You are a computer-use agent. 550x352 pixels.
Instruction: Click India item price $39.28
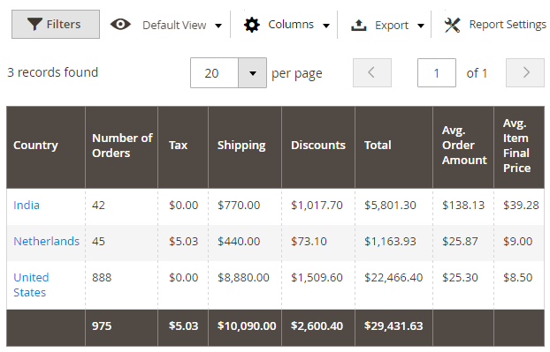point(521,205)
